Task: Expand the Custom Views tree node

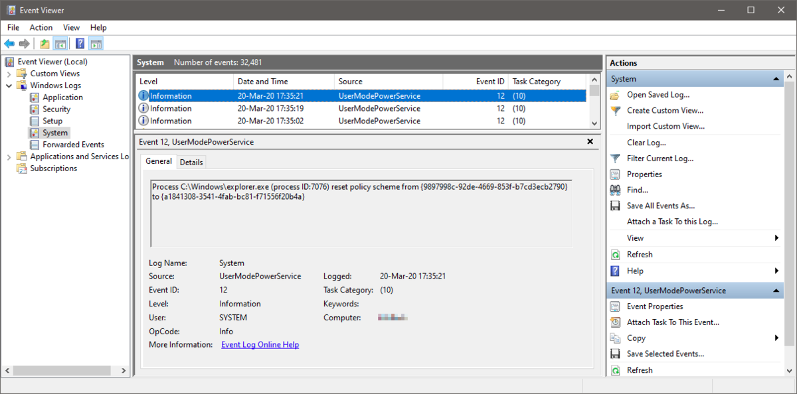Action: [x=9, y=74]
